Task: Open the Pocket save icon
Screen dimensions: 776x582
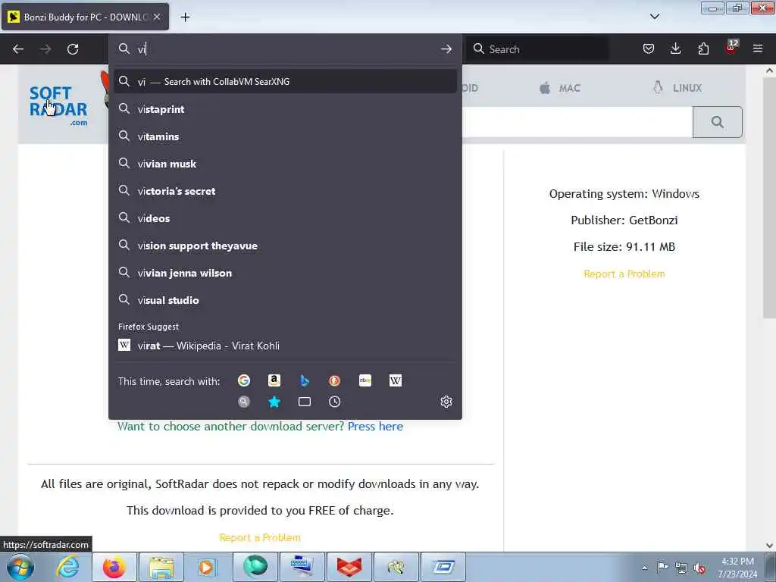Action: coord(649,48)
